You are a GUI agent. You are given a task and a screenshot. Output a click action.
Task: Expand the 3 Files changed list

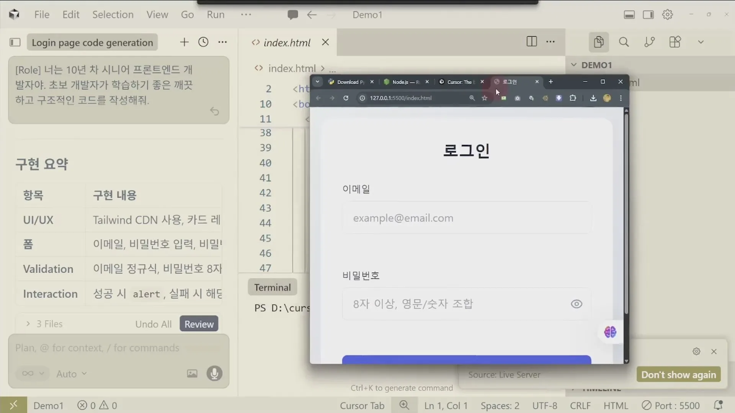click(45, 324)
